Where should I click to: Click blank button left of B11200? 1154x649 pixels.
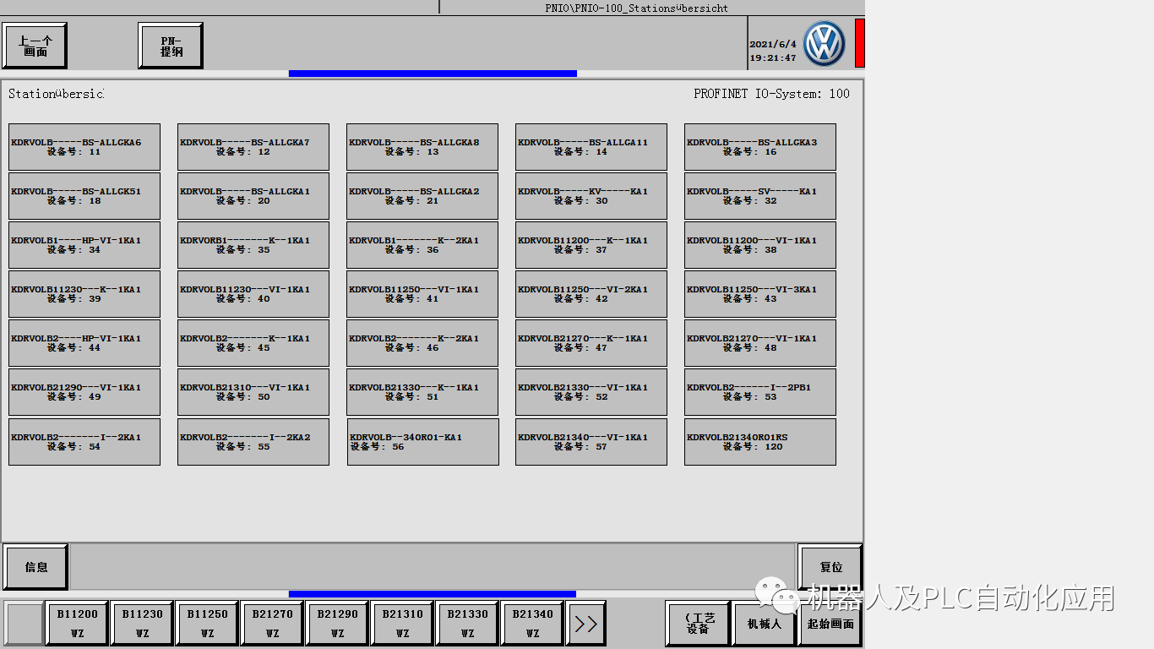point(24,624)
